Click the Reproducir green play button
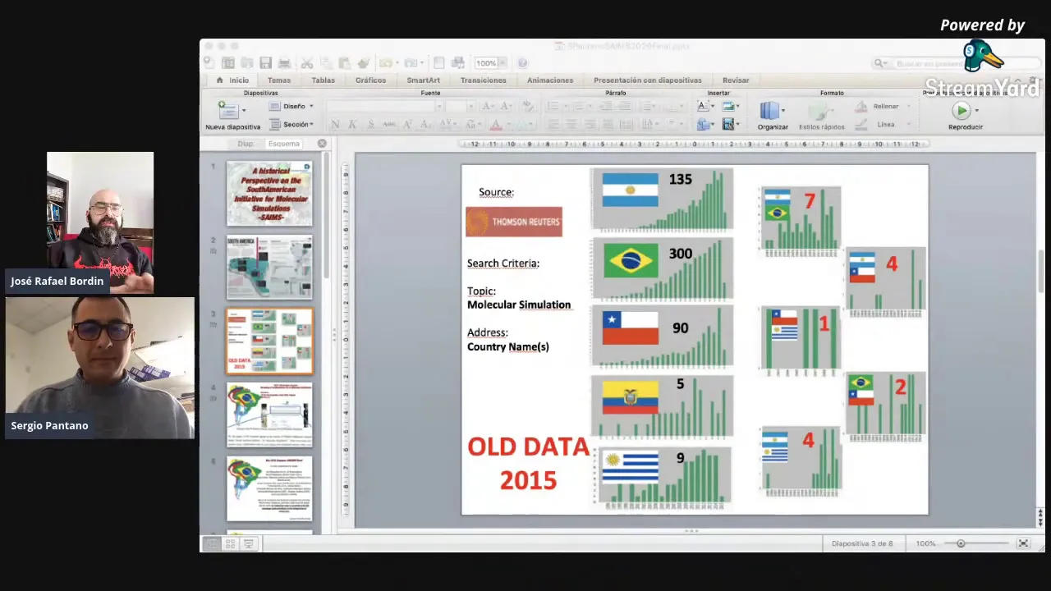The width and height of the screenshot is (1051, 591). click(962, 110)
